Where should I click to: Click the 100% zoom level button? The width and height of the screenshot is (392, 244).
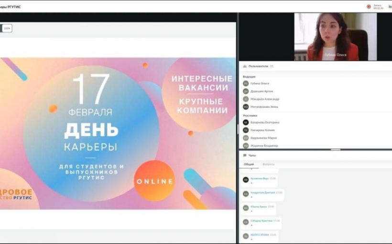coord(7,29)
